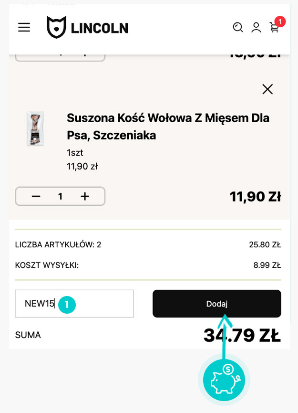Click the quantity value field showing 1
Viewport: 298px width, 413px height.
click(x=60, y=196)
